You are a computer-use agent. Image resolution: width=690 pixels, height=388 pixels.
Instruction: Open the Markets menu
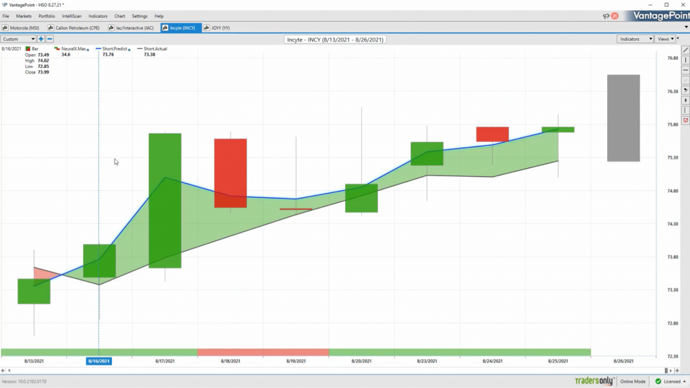[24, 15]
